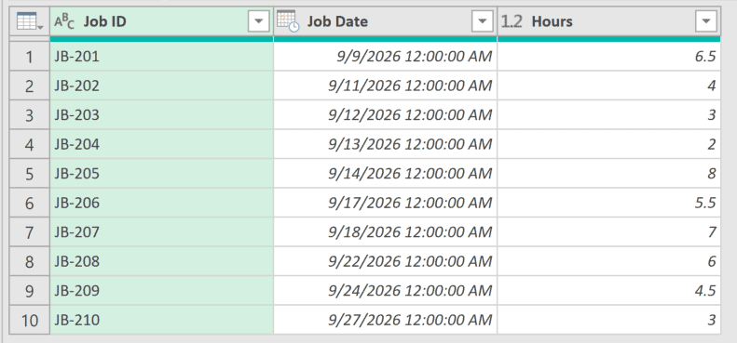This screenshot has height=343, width=737.
Task: Click the Hours value 5.5 for JB-206
Action: 609,203
